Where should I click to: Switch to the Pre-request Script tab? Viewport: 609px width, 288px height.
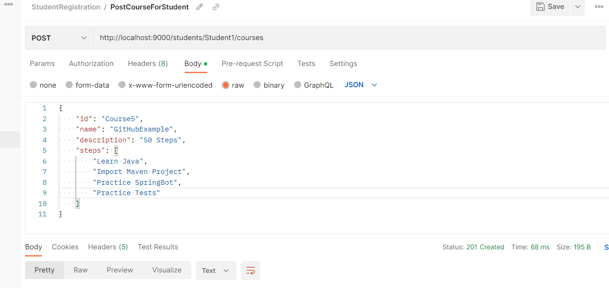pos(252,64)
